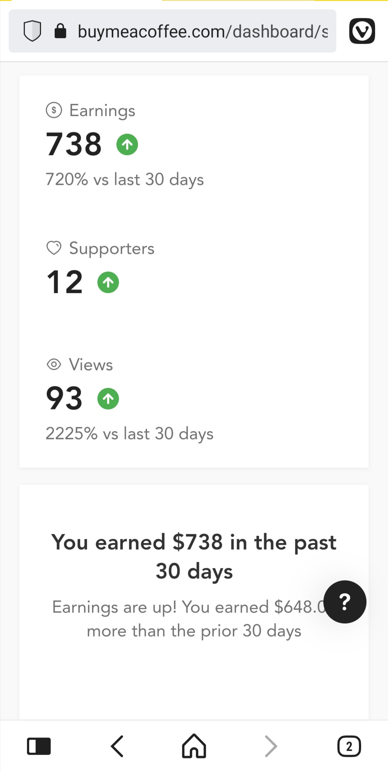This screenshot has width=388, height=772.
Task: Click the Earnings dollar icon
Action: click(x=54, y=110)
